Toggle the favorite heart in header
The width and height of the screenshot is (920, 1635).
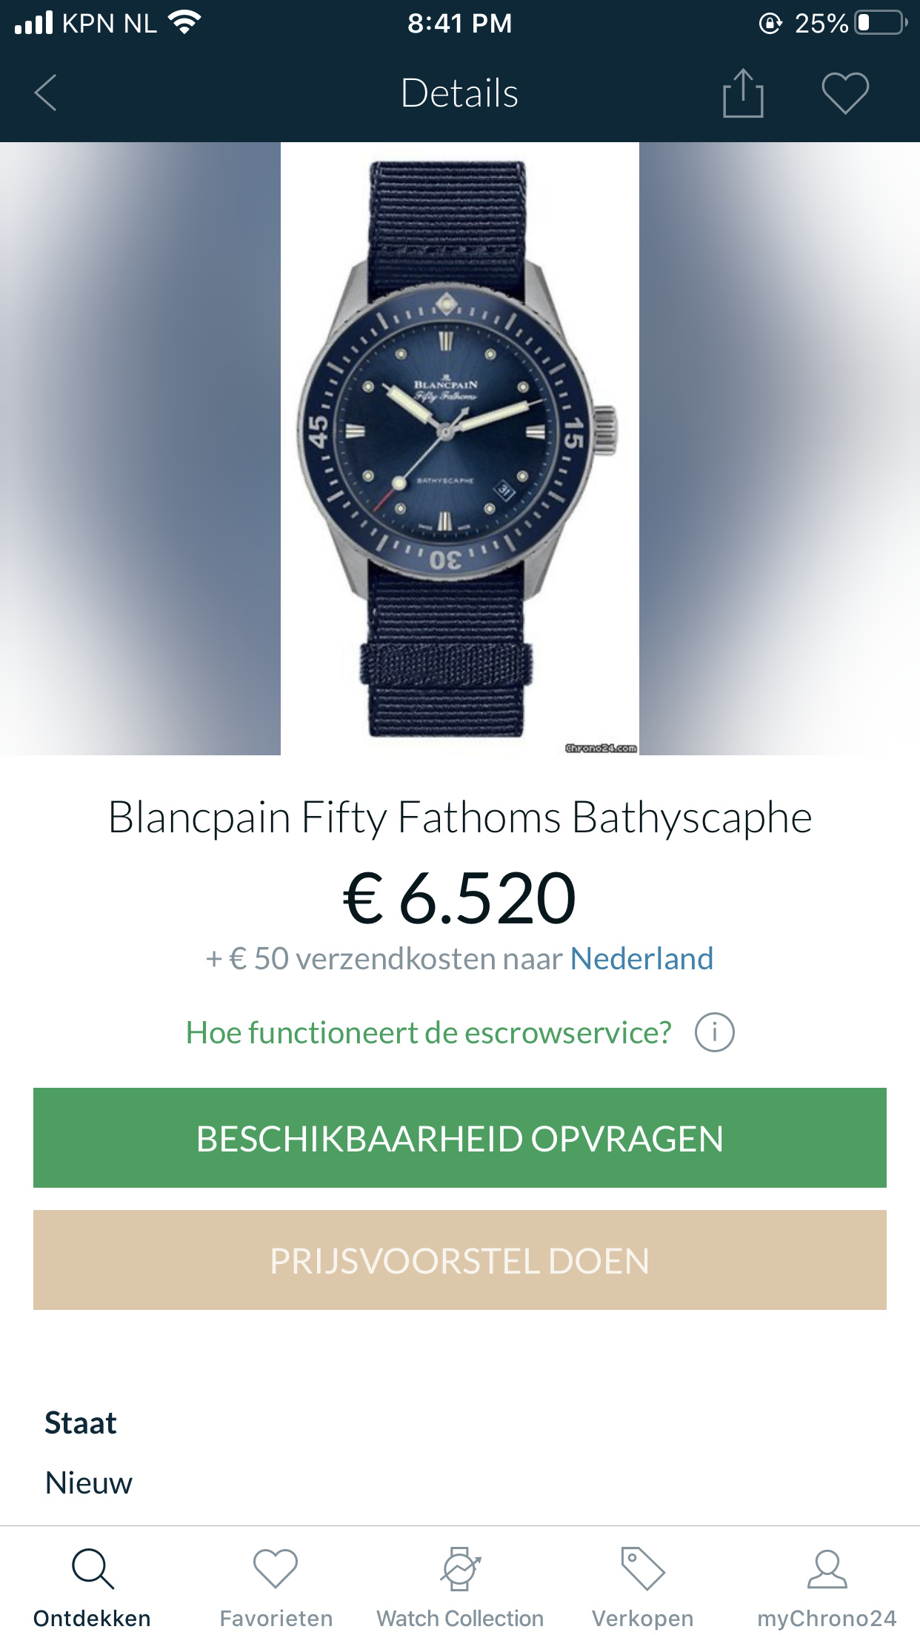845,93
